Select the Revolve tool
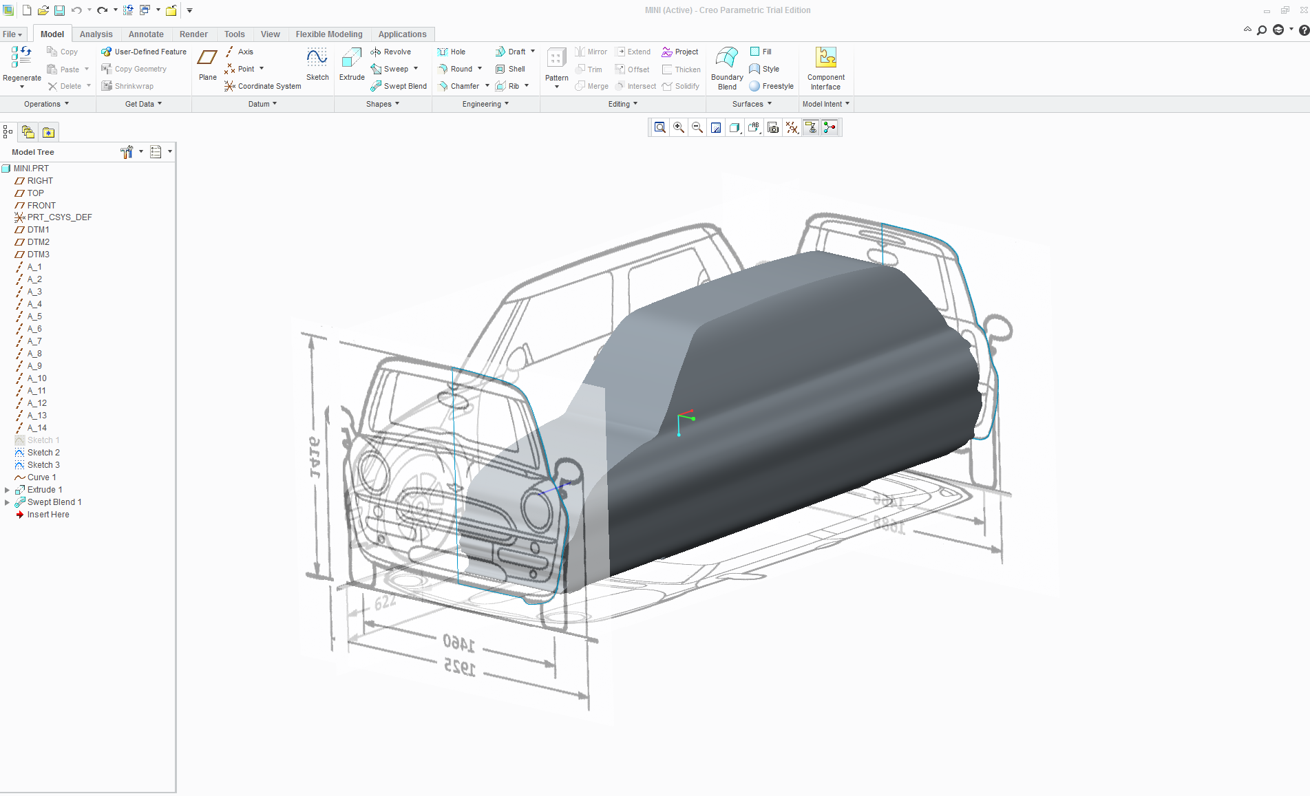 point(390,52)
